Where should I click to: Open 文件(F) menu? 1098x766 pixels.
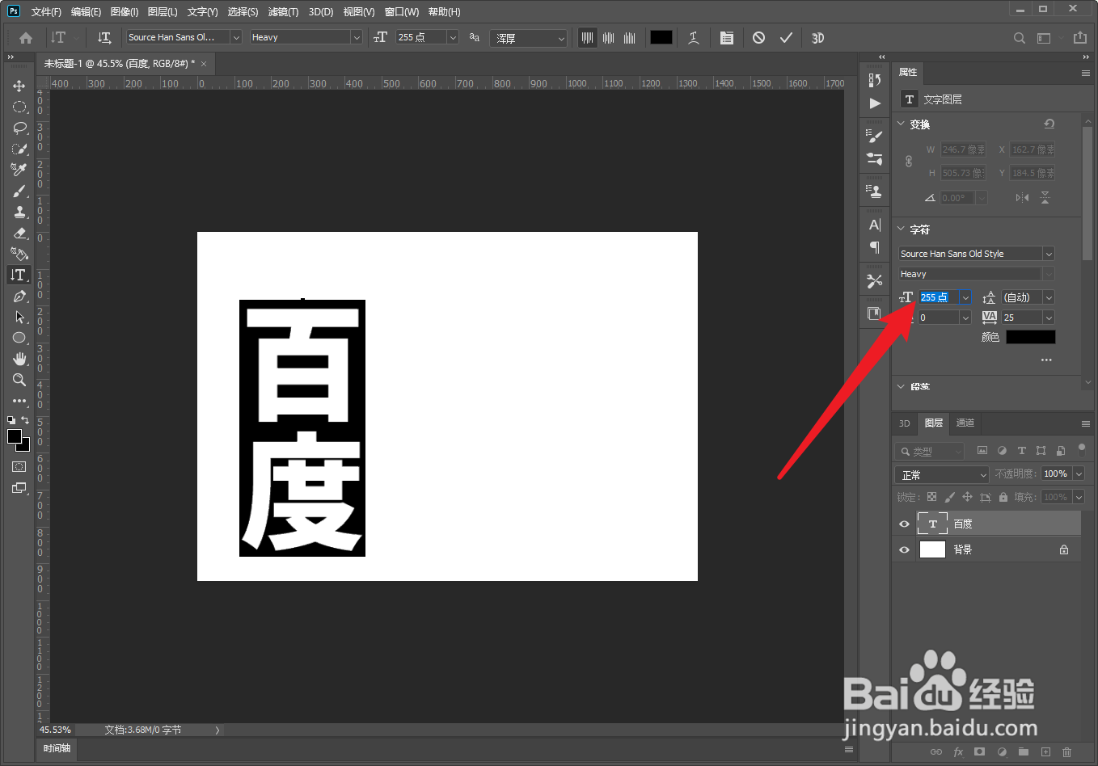tap(46, 12)
